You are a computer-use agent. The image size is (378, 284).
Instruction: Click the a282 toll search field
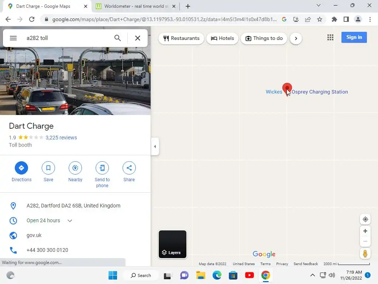click(x=68, y=38)
